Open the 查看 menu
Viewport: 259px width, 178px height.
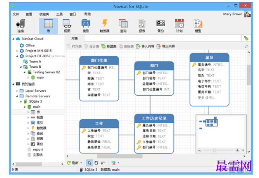29,14
